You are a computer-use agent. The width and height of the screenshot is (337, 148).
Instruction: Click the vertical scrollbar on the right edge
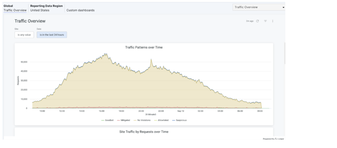(x=284, y=53)
